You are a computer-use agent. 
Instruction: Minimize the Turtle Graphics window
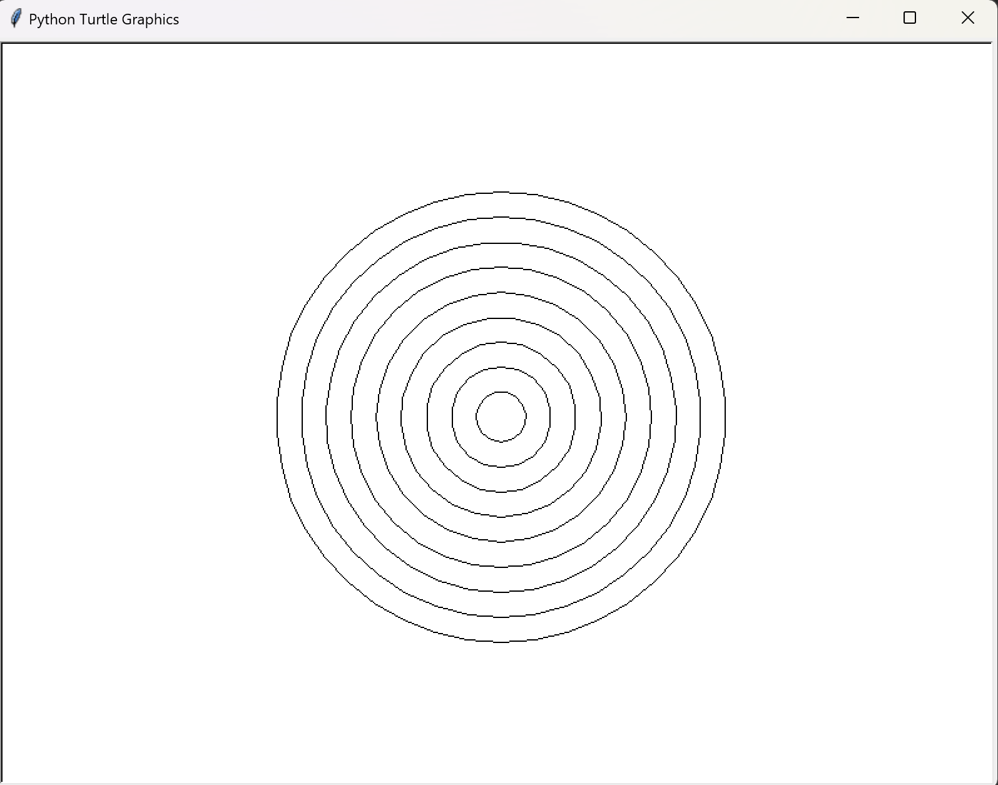pyautogui.click(x=852, y=18)
